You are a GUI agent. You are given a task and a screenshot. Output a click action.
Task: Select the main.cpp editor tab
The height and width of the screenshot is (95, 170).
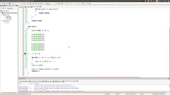tap(36, 7)
